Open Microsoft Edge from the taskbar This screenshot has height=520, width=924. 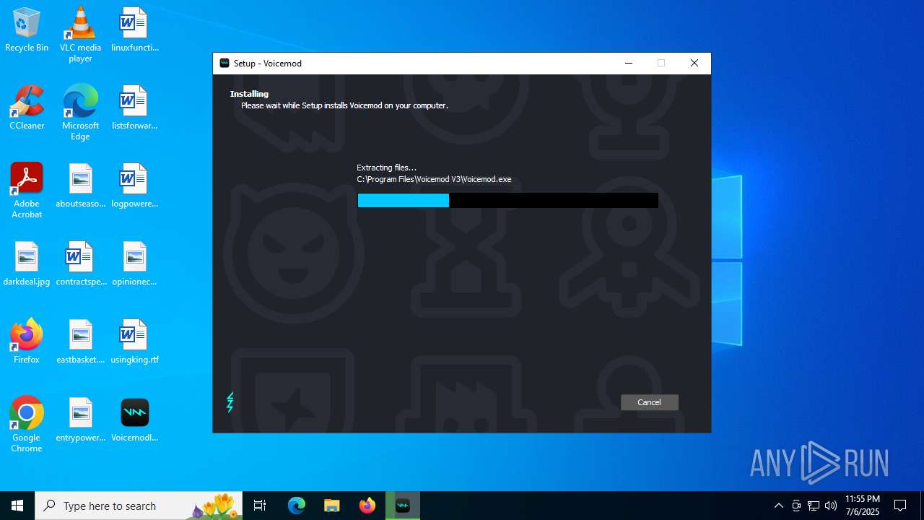point(297,506)
